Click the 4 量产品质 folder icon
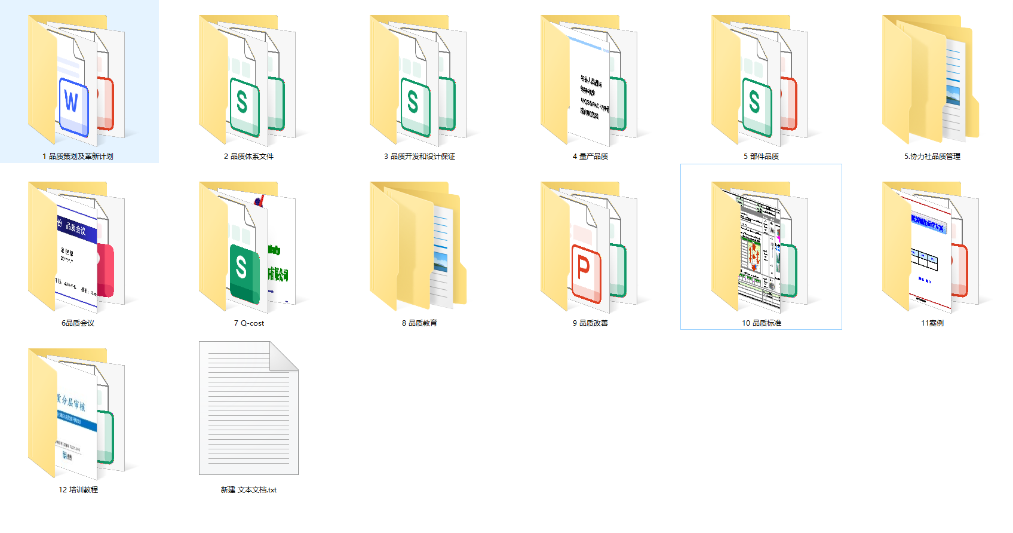Viewport: 1013px width, 533px height. pyautogui.click(x=590, y=81)
